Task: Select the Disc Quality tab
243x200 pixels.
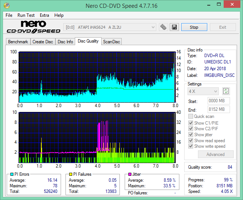Action: tap(88, 41)
